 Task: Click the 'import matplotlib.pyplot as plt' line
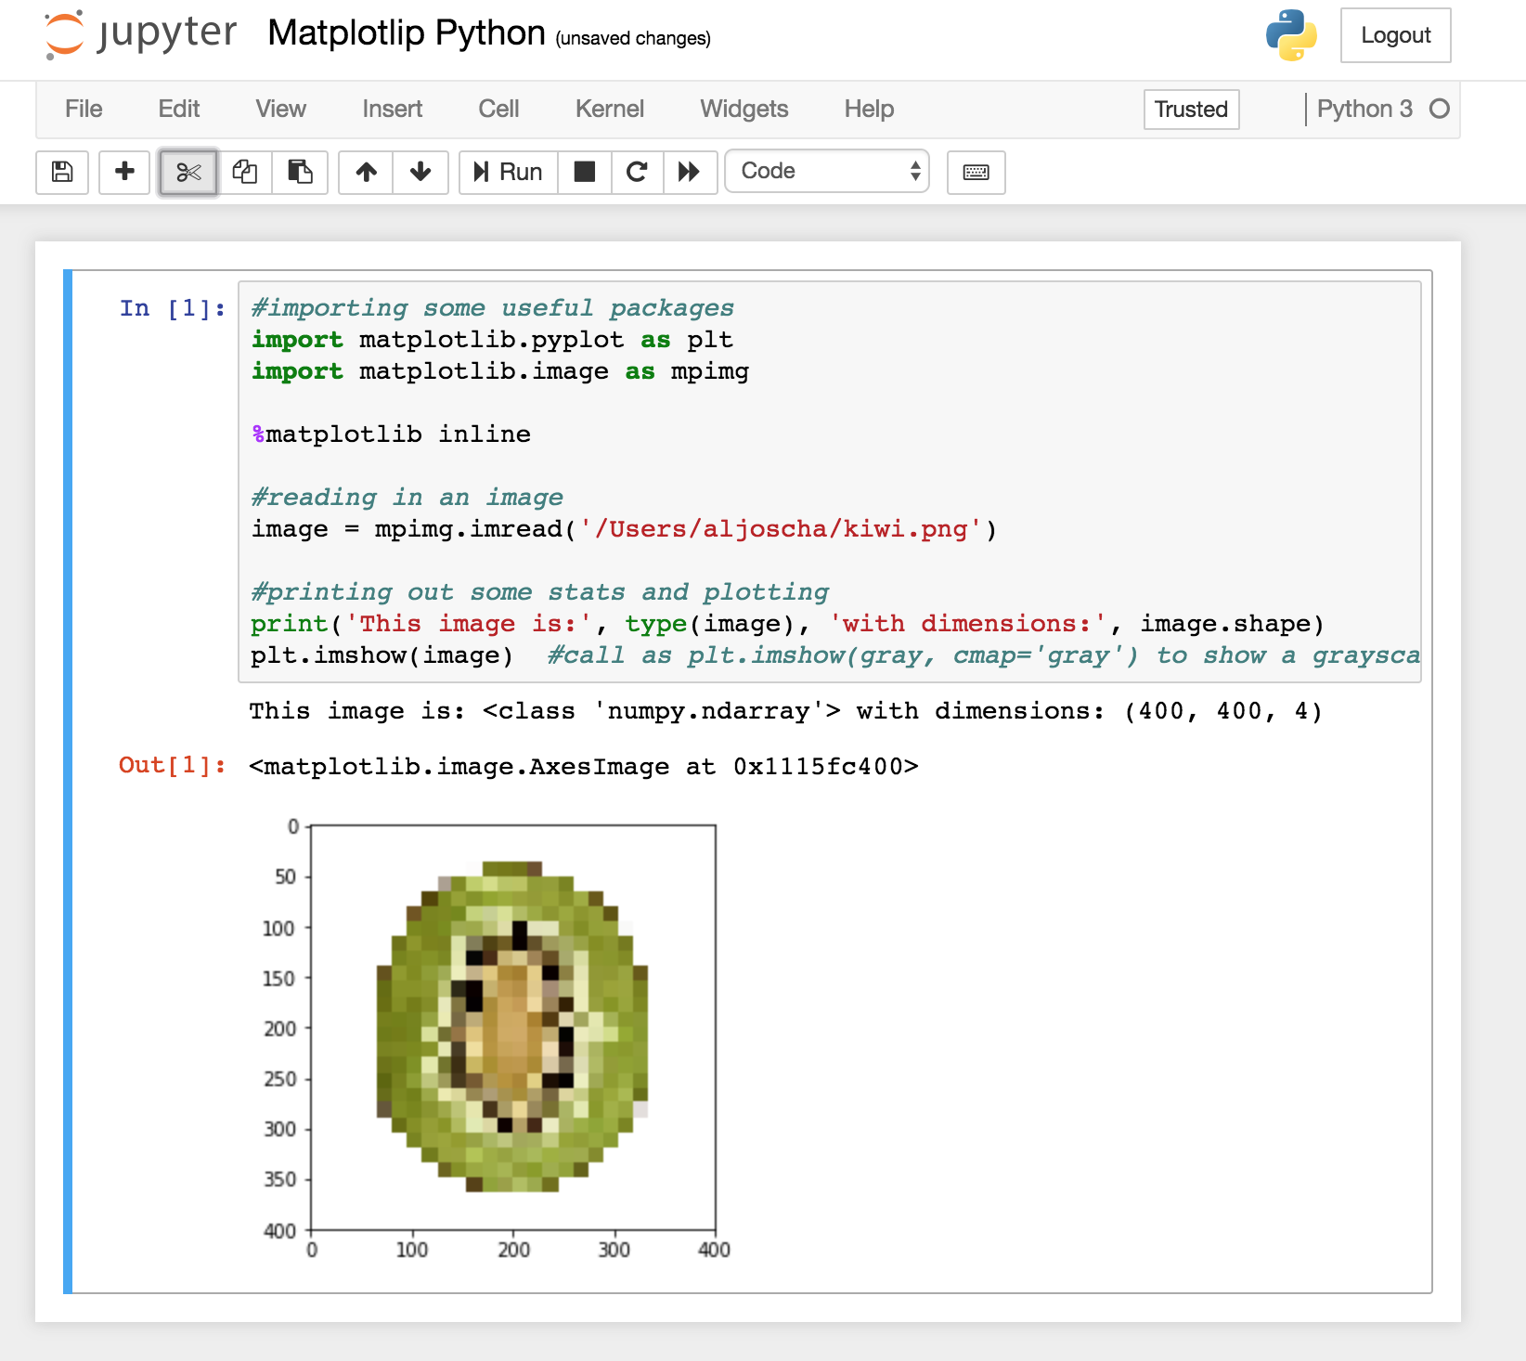(492, 340)
